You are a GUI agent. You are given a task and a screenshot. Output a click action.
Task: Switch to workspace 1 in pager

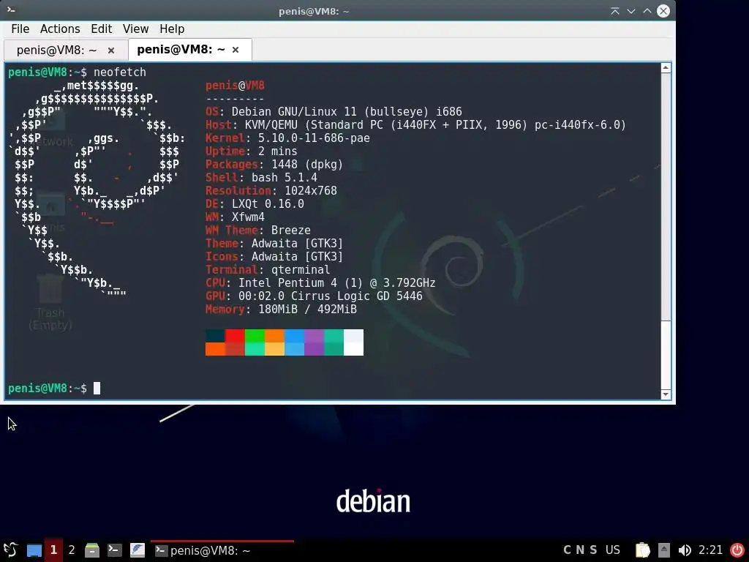coord(53,550)
